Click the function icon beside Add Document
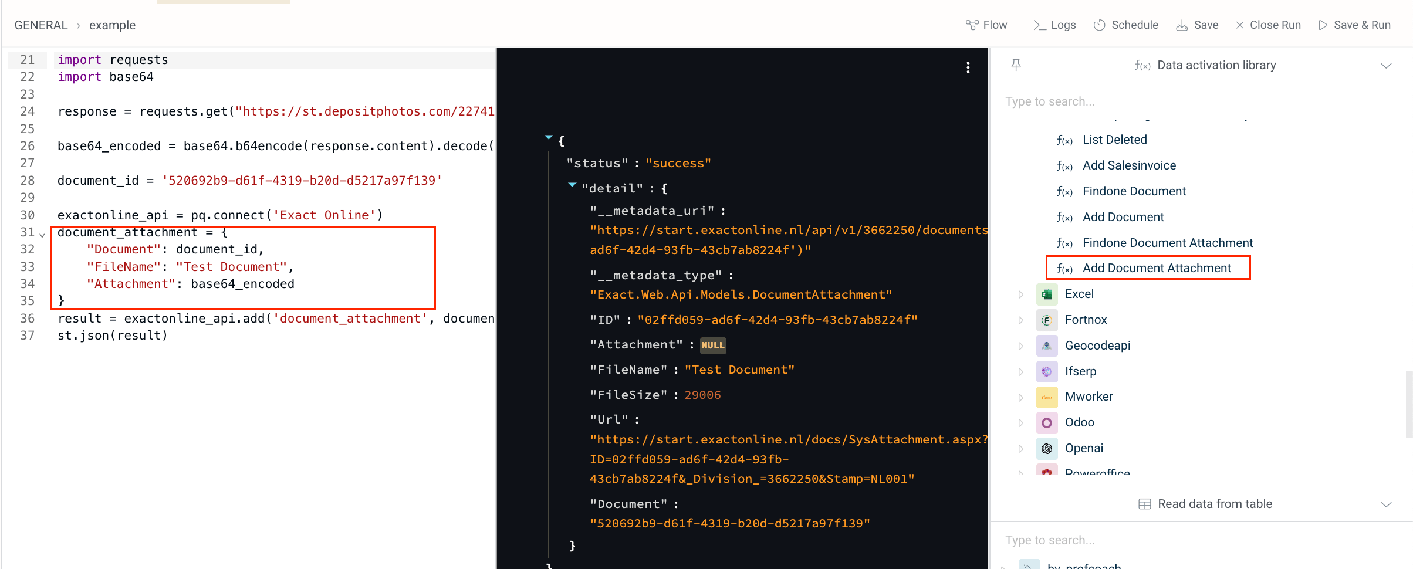Screen dimensions: 1413x569 point(1064,218)
